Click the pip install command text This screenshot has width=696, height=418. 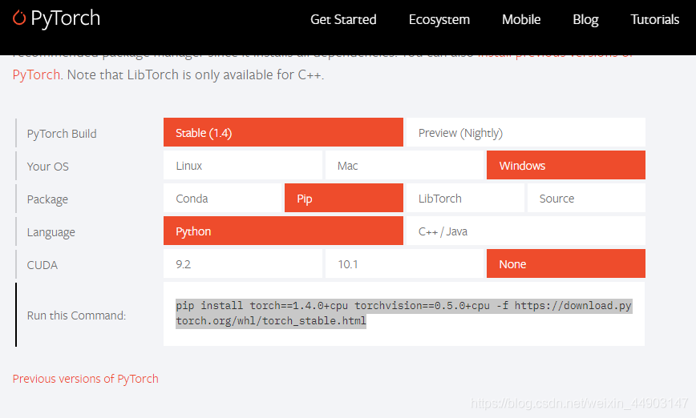coord(403,313)
